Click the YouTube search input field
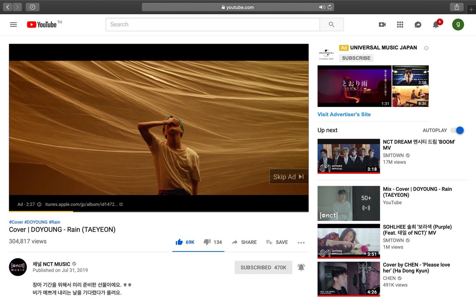The height and width of the screenshot is (297, 476). click(213, 25)
